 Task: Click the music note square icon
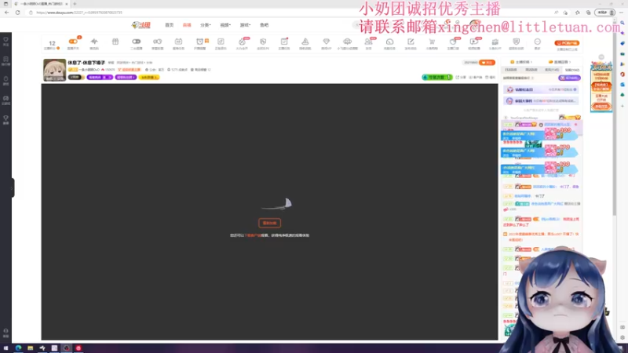click(x=221, y=42)
